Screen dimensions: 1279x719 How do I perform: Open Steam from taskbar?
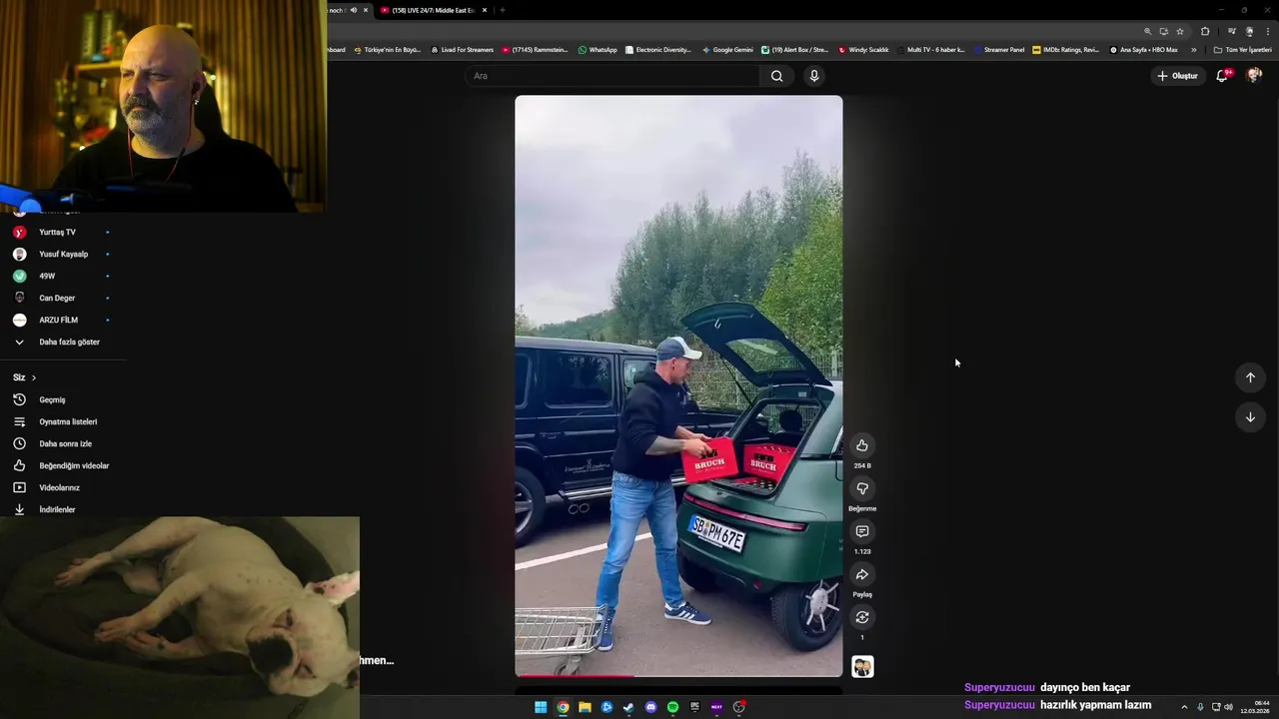pos(629,707)
